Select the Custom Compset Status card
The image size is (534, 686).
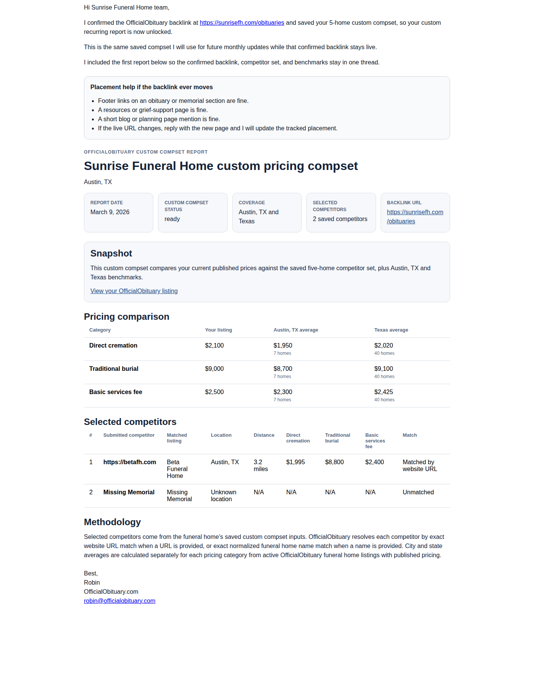click(x=192, y=212)
